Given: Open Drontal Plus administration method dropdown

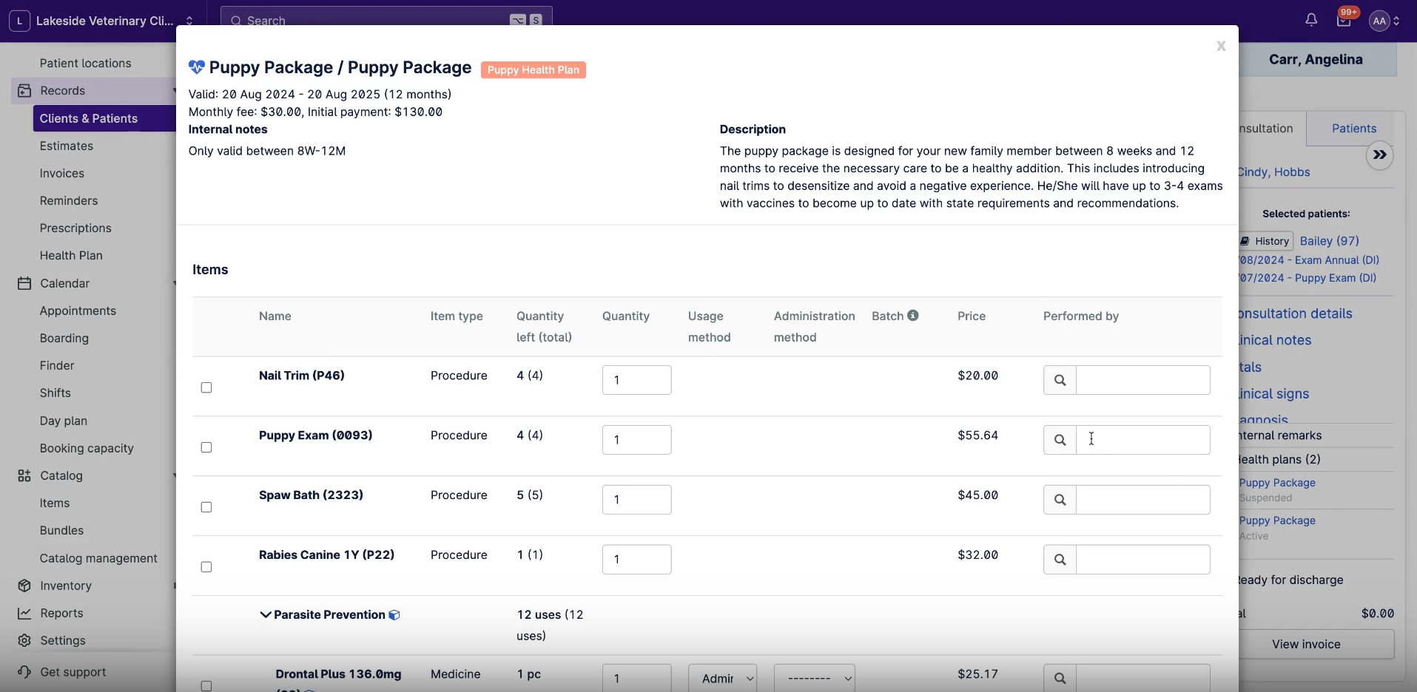Looking at the screenshot, I should [814, 678].
